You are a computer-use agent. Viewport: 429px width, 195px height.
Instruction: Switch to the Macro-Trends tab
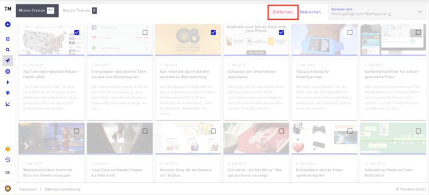tap(79, 11)
